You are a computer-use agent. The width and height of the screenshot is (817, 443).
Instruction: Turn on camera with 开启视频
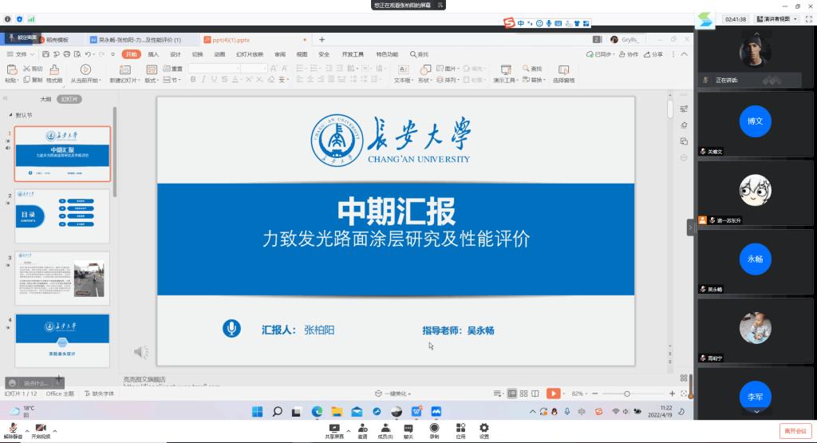click(x=40, y=428)
